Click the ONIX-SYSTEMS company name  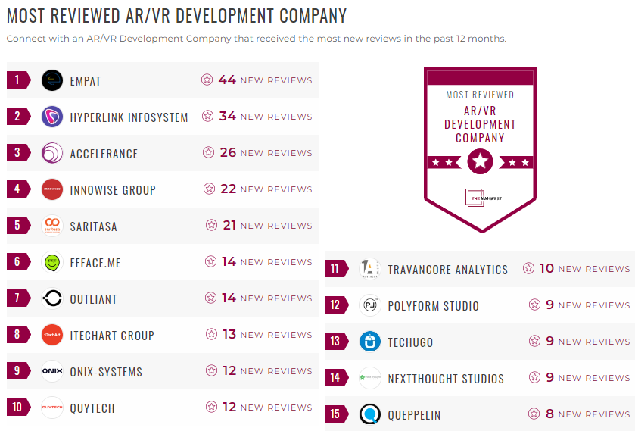[106, 372]
